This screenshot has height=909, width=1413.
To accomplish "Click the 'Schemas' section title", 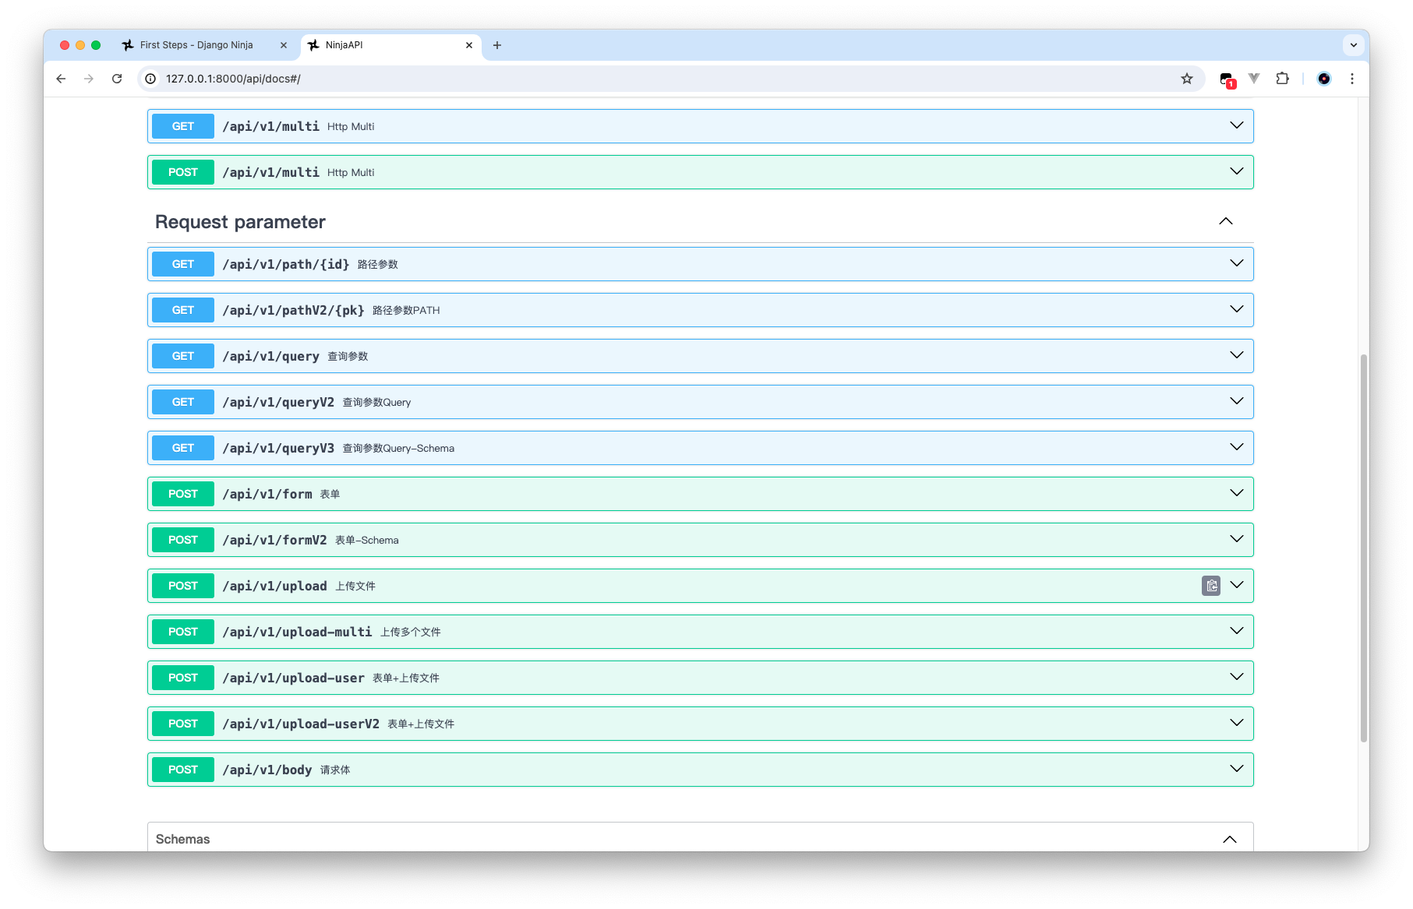I will pyautogui.click(x=182, y=839).
